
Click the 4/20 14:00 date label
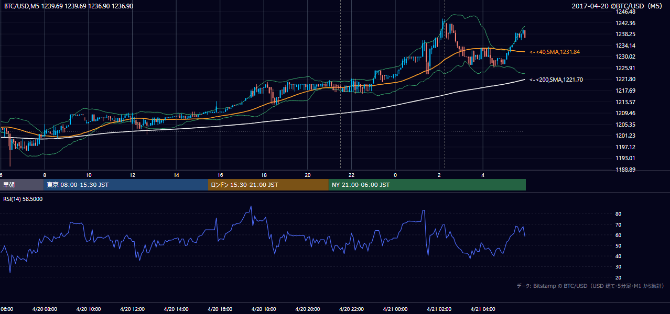176,309
